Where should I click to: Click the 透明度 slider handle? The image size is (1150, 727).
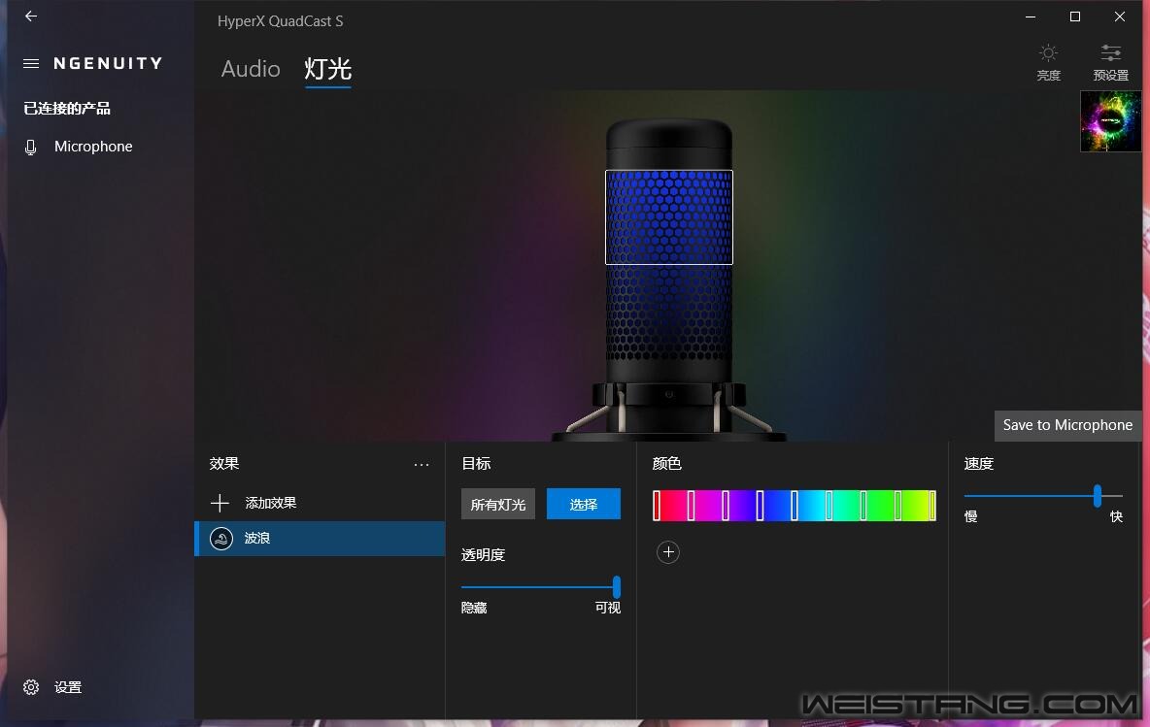pos(617,587)
